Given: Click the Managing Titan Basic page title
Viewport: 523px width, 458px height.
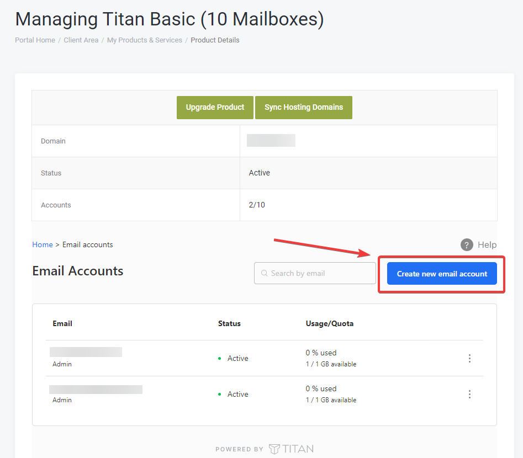Looking at the screenshot, I should click(x=170, y=19).
